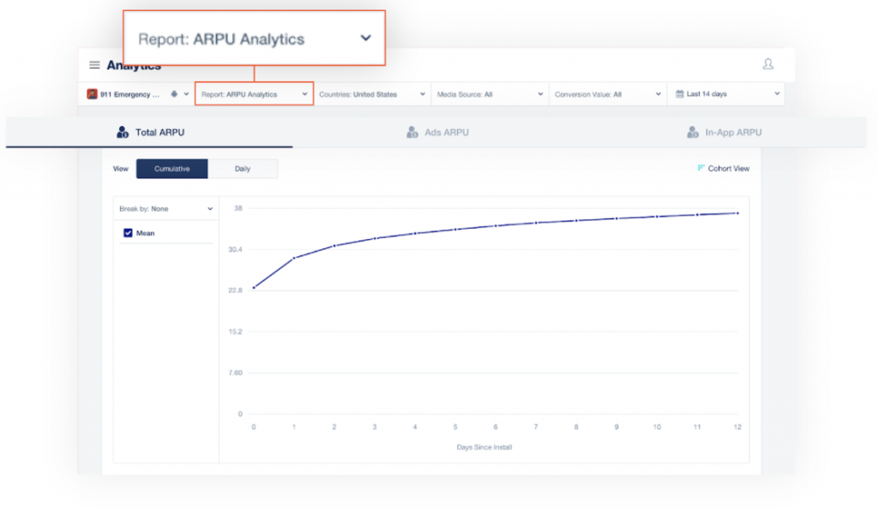Image resolution: width=878 pixels, height=508 pixels.
Task: Switch view to Cumulative
Action: 171,169
